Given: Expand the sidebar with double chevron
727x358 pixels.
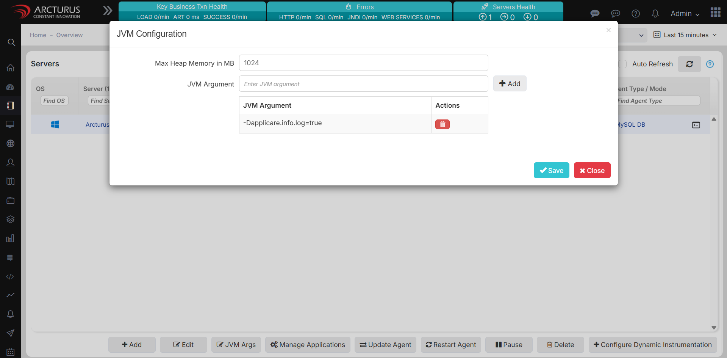Looking at the screenshot, I should click(x=108, y=11).
